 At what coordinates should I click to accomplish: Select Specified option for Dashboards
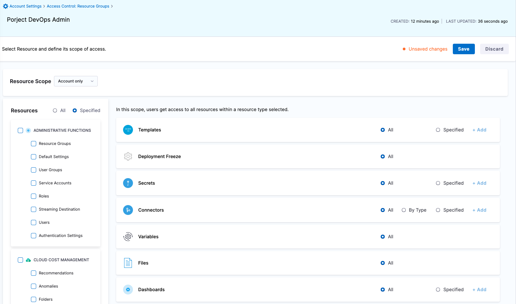point(438,290)
